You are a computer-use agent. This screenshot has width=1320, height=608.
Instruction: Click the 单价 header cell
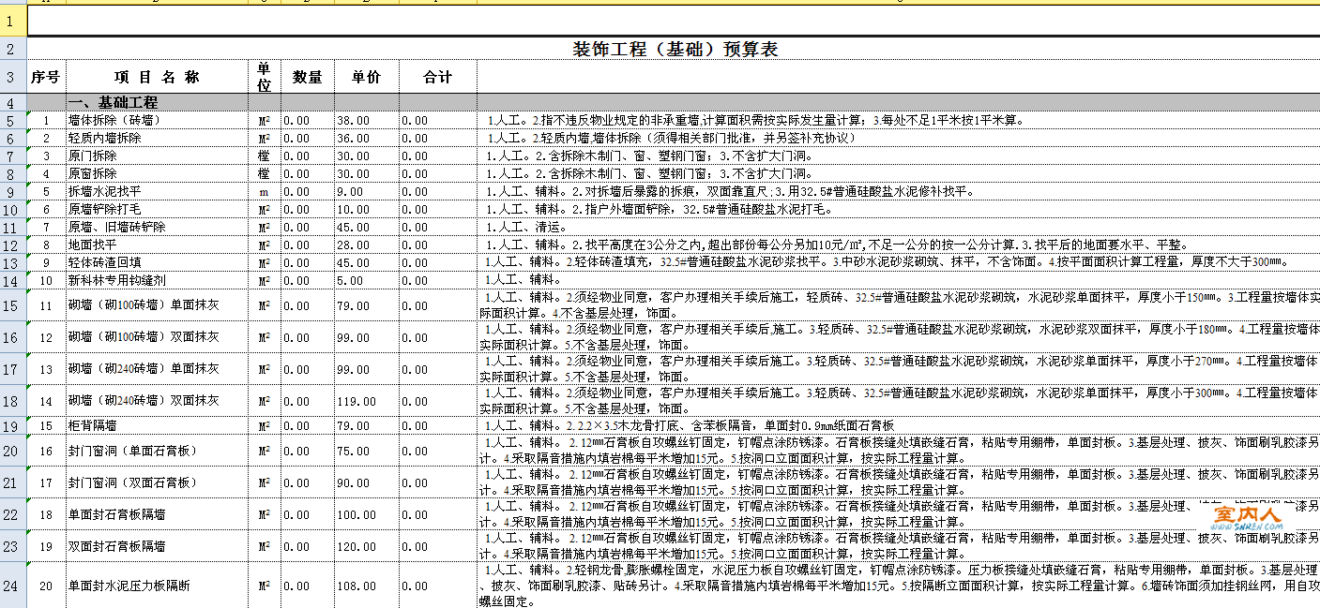(367, 78)
